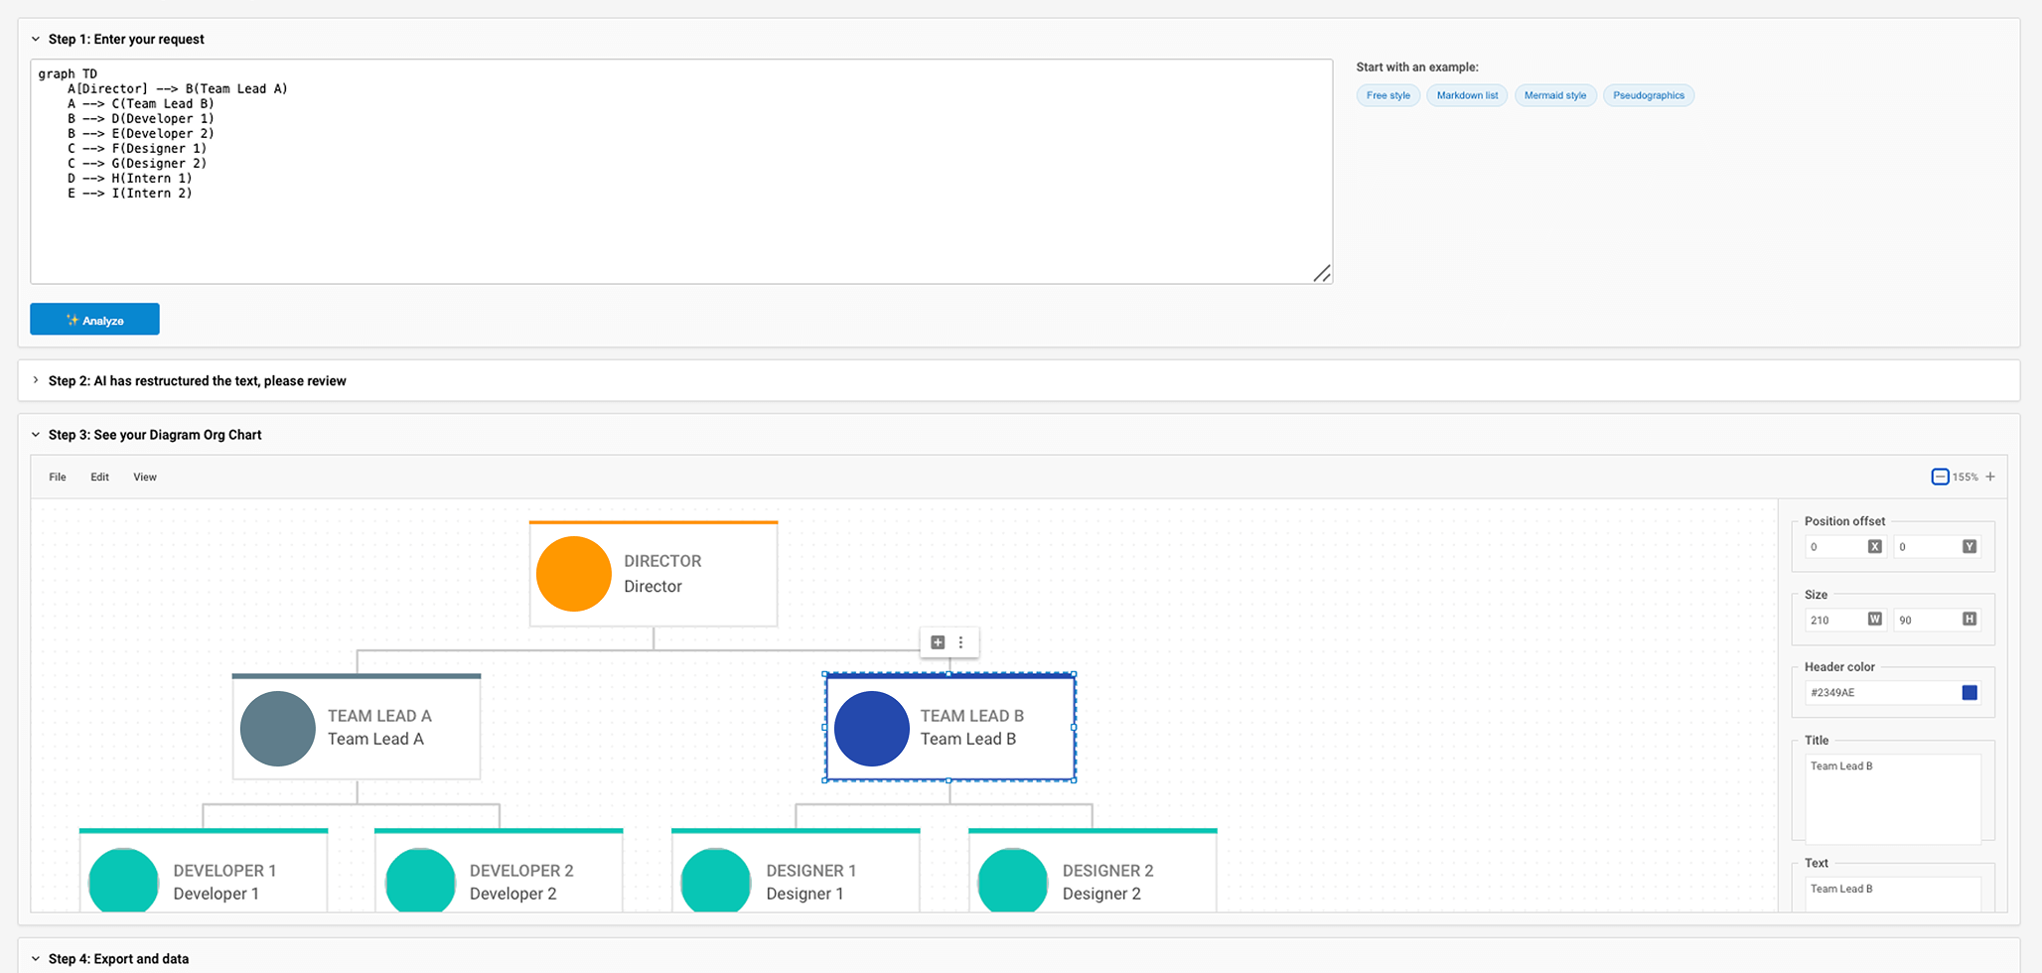The image size is (2042, 973).
Task: Click the Analyze button
Action: (x=94, y=320)
